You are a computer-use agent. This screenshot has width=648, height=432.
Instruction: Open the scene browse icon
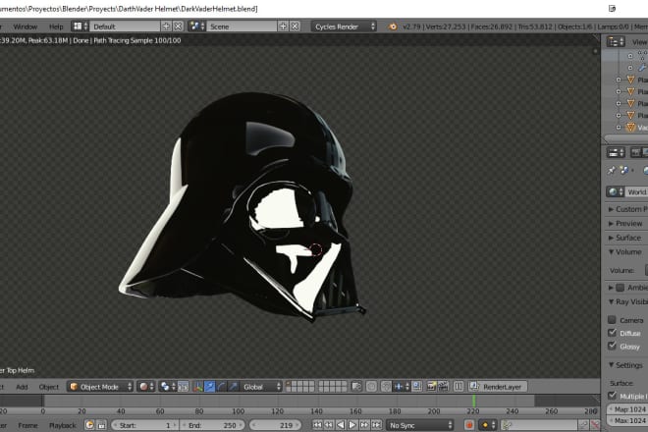(x=196, y=27)
